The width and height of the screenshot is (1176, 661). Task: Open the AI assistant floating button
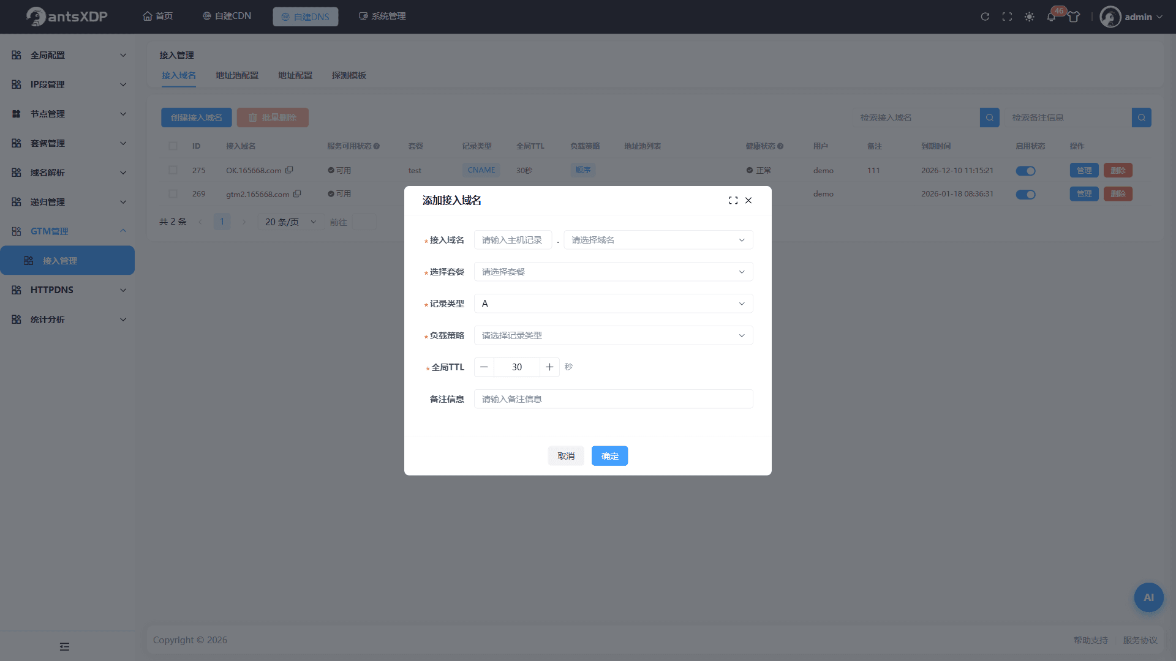point(1148,597)
